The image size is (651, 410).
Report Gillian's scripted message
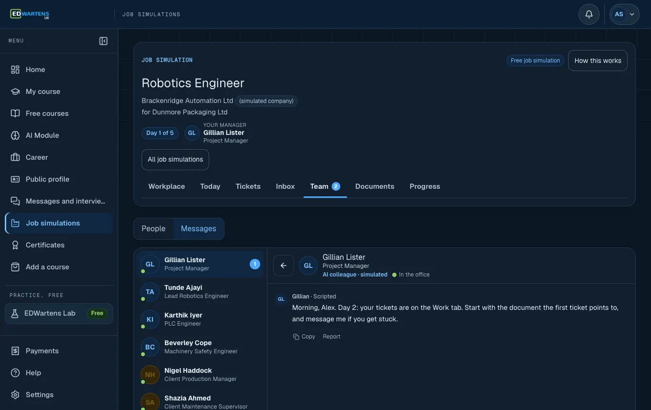click(332, 337)
